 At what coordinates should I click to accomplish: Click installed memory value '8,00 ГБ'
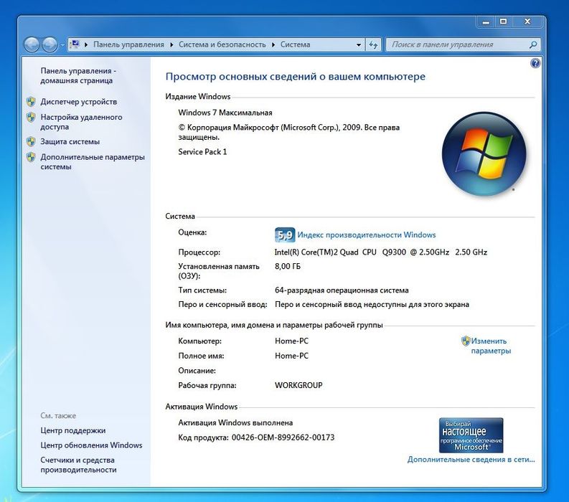(x=288, y=266)
